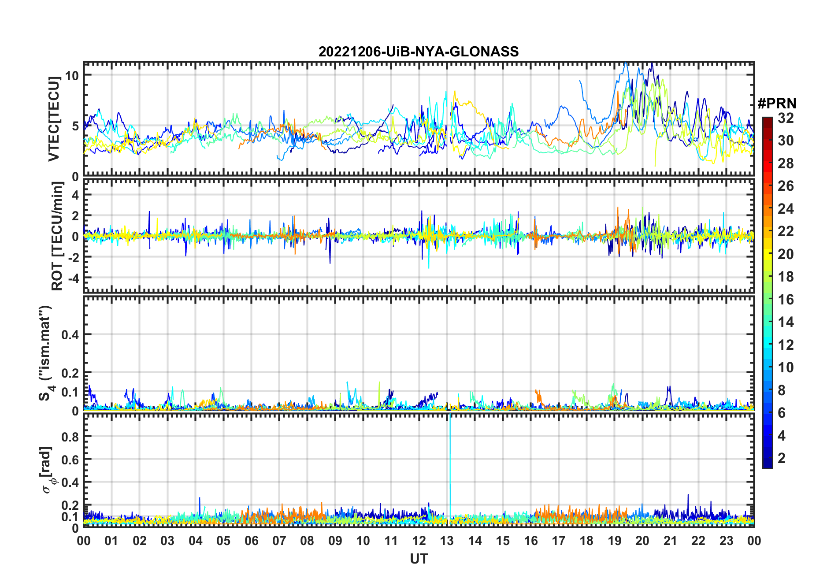Click the UT x-axis label

[x=419, y=559]
